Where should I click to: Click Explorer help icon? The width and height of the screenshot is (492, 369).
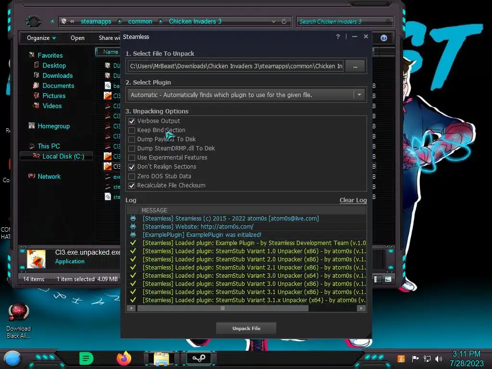click(x=384, y=38)
